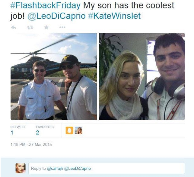Focus the Reply to @carlajh input field

(x=107, y=168)
